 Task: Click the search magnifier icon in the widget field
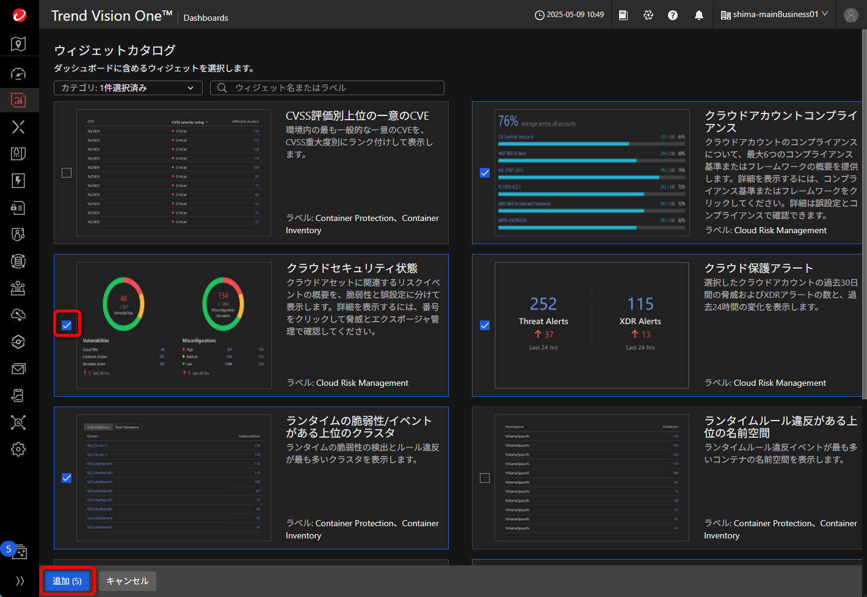click(222, 88)
